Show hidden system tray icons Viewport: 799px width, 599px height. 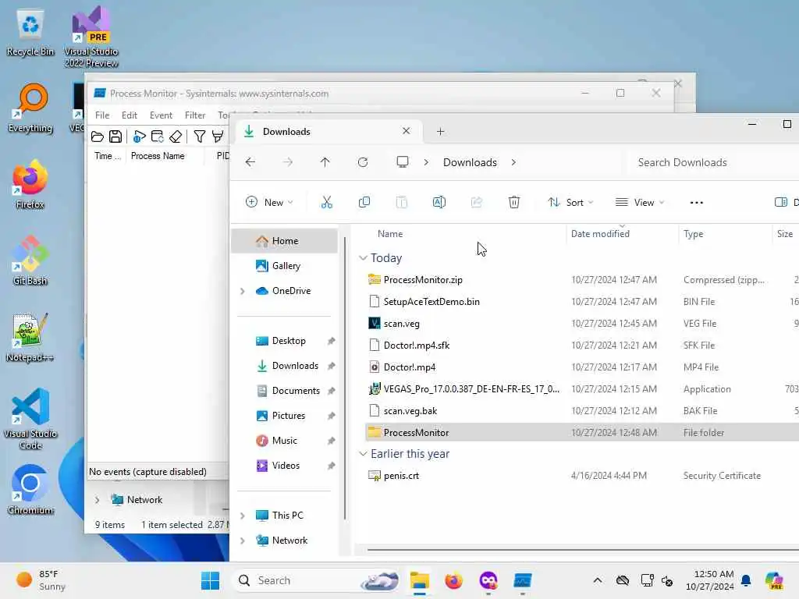598,580
